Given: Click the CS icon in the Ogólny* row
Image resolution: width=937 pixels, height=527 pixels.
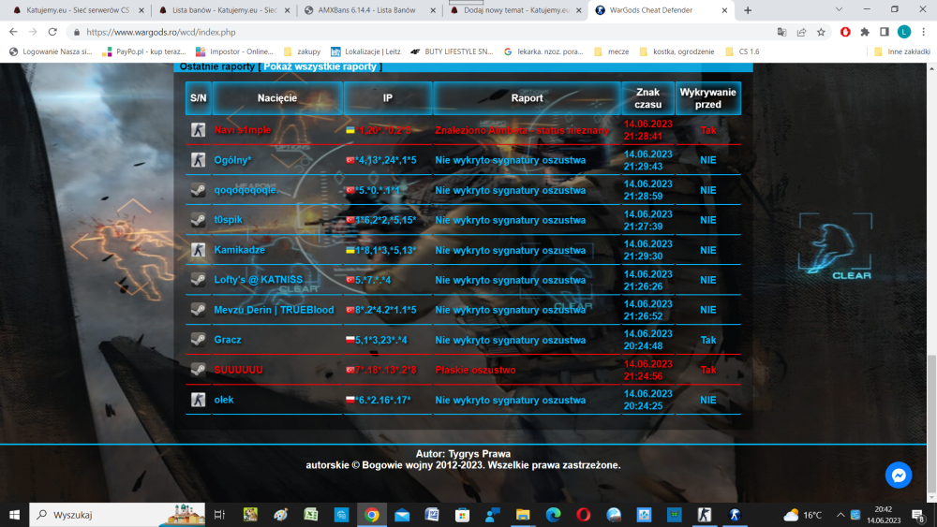Looking at the screenshot, I should click(x=199, y=160).
